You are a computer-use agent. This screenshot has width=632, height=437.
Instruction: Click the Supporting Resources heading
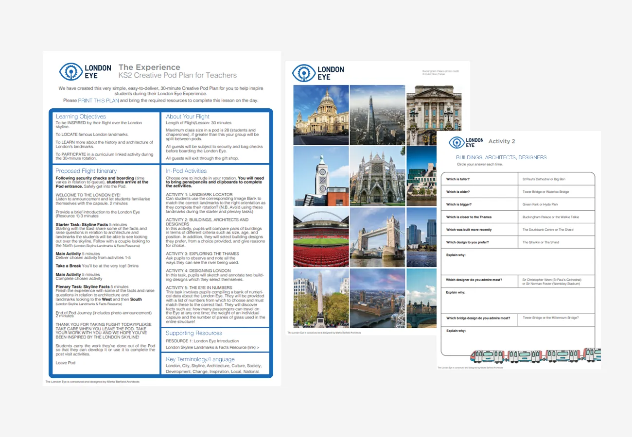pyautogui.click(x=194, y=333)
